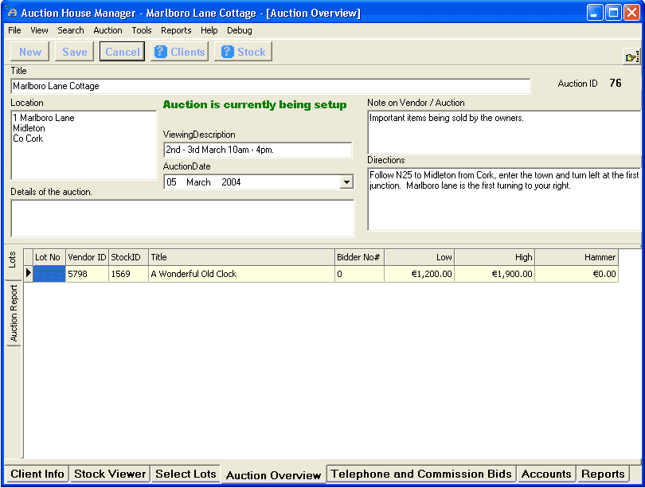Click the Title field with Marlboro Lane Cottage
The width and height of the screenshot is (645, 488).
click(270, 86)
